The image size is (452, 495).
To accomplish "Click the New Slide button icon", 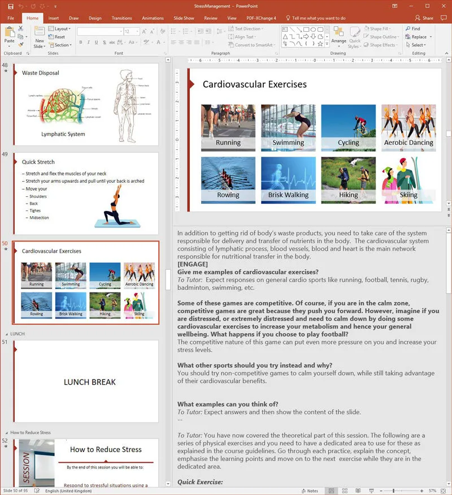I will (x=40, y=32).
